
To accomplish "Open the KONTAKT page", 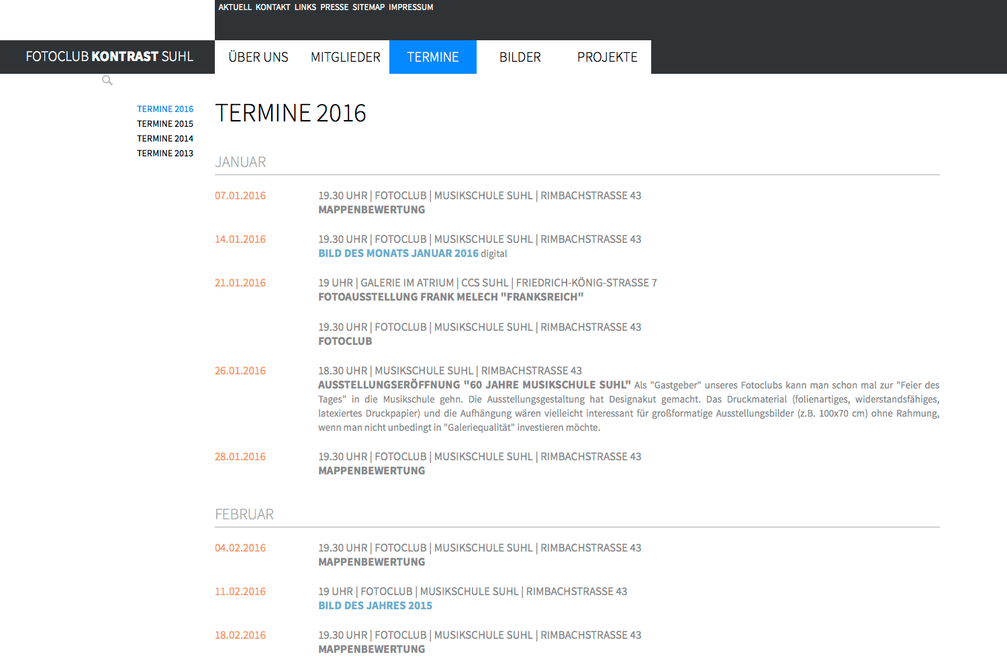I will [273, 7].
